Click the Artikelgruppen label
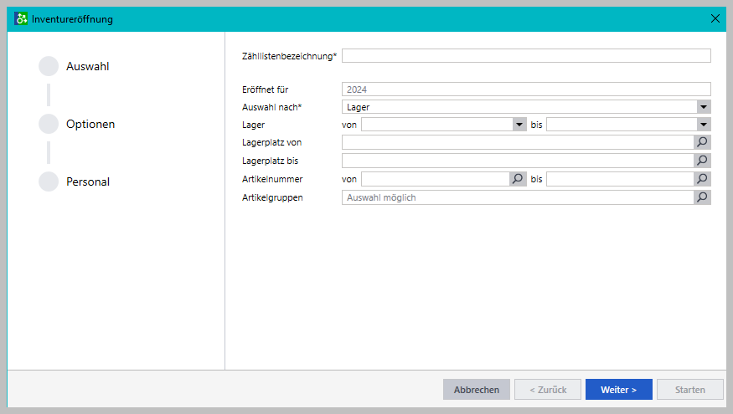733x414 pixels. coord(272,197)
